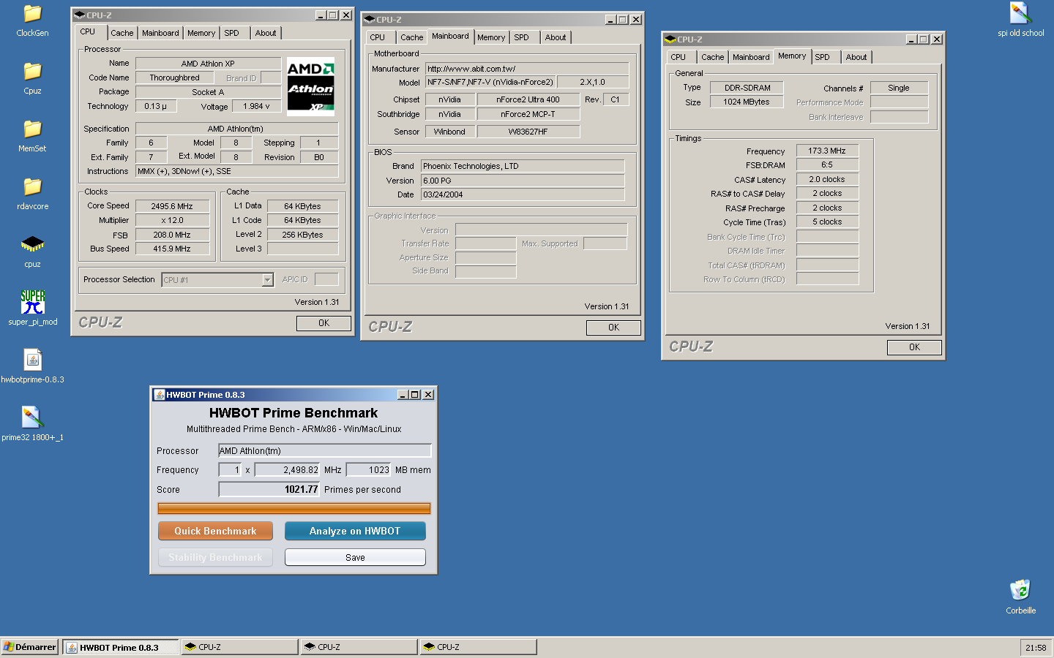Open the Mainboard tab in the Memory CPU-Z window
This screenshot has height=658, width=1054.
pos(751,57)
